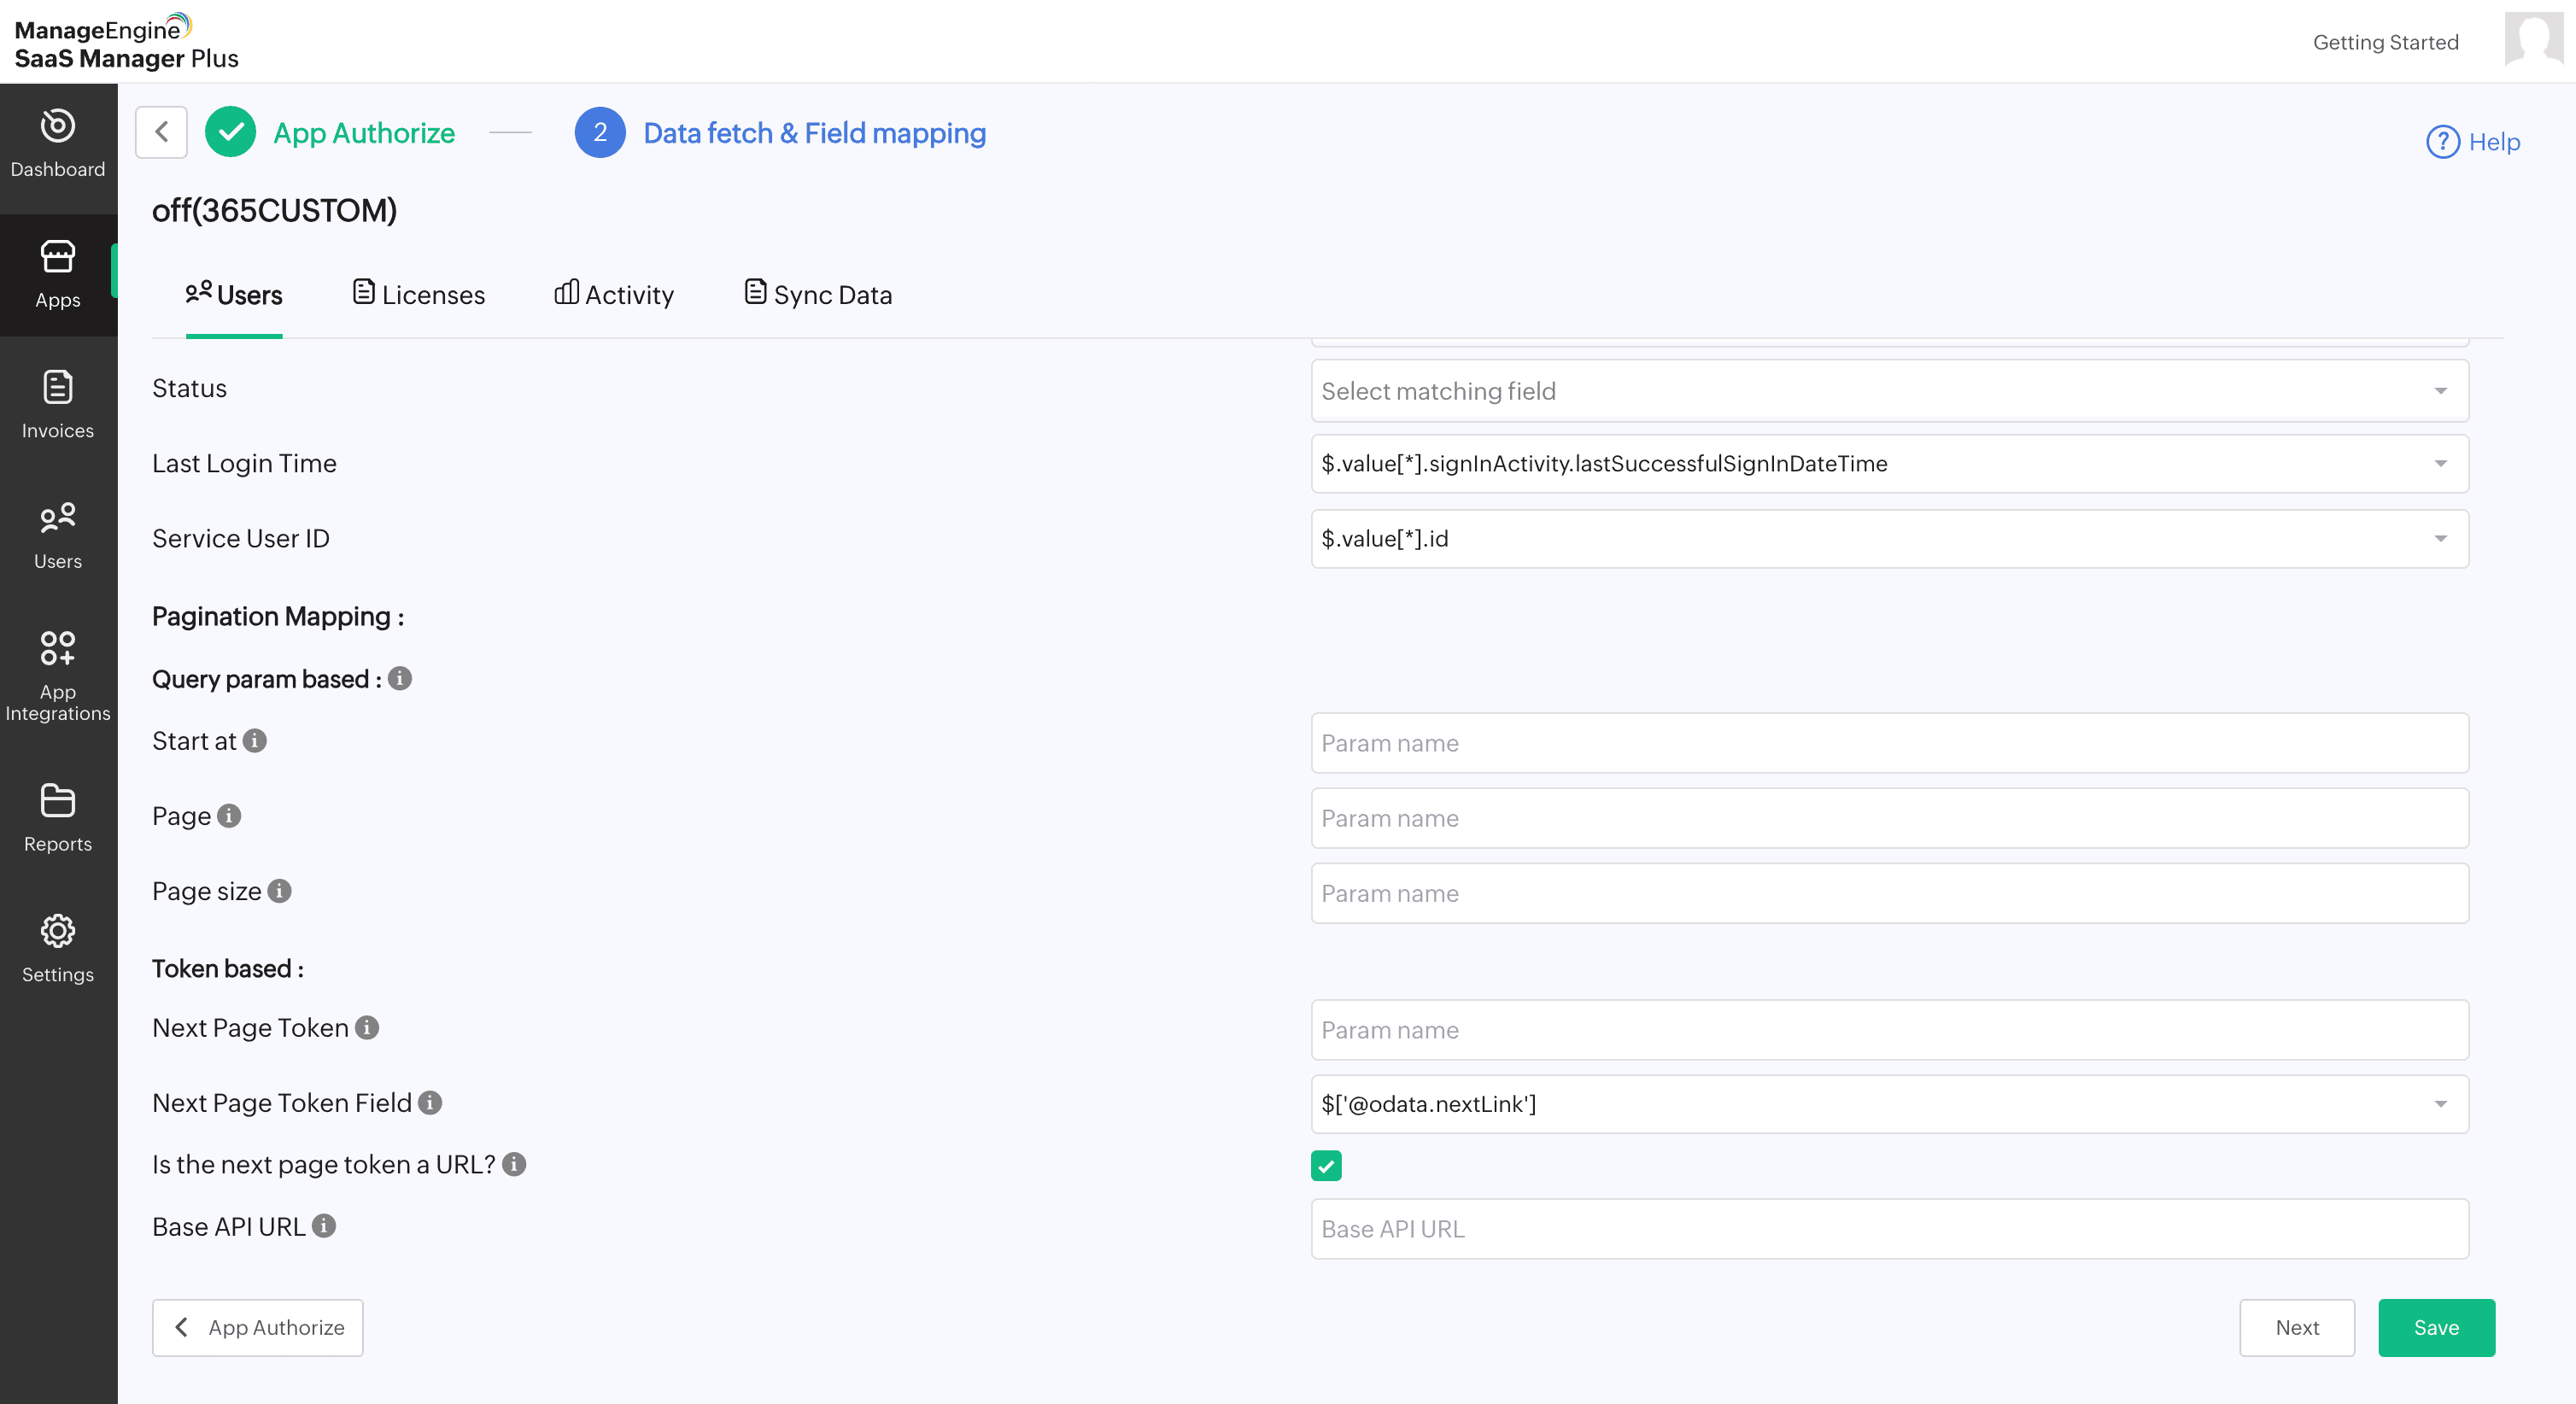Open App Integrations in the sidebar

click(x=57, y=675)
